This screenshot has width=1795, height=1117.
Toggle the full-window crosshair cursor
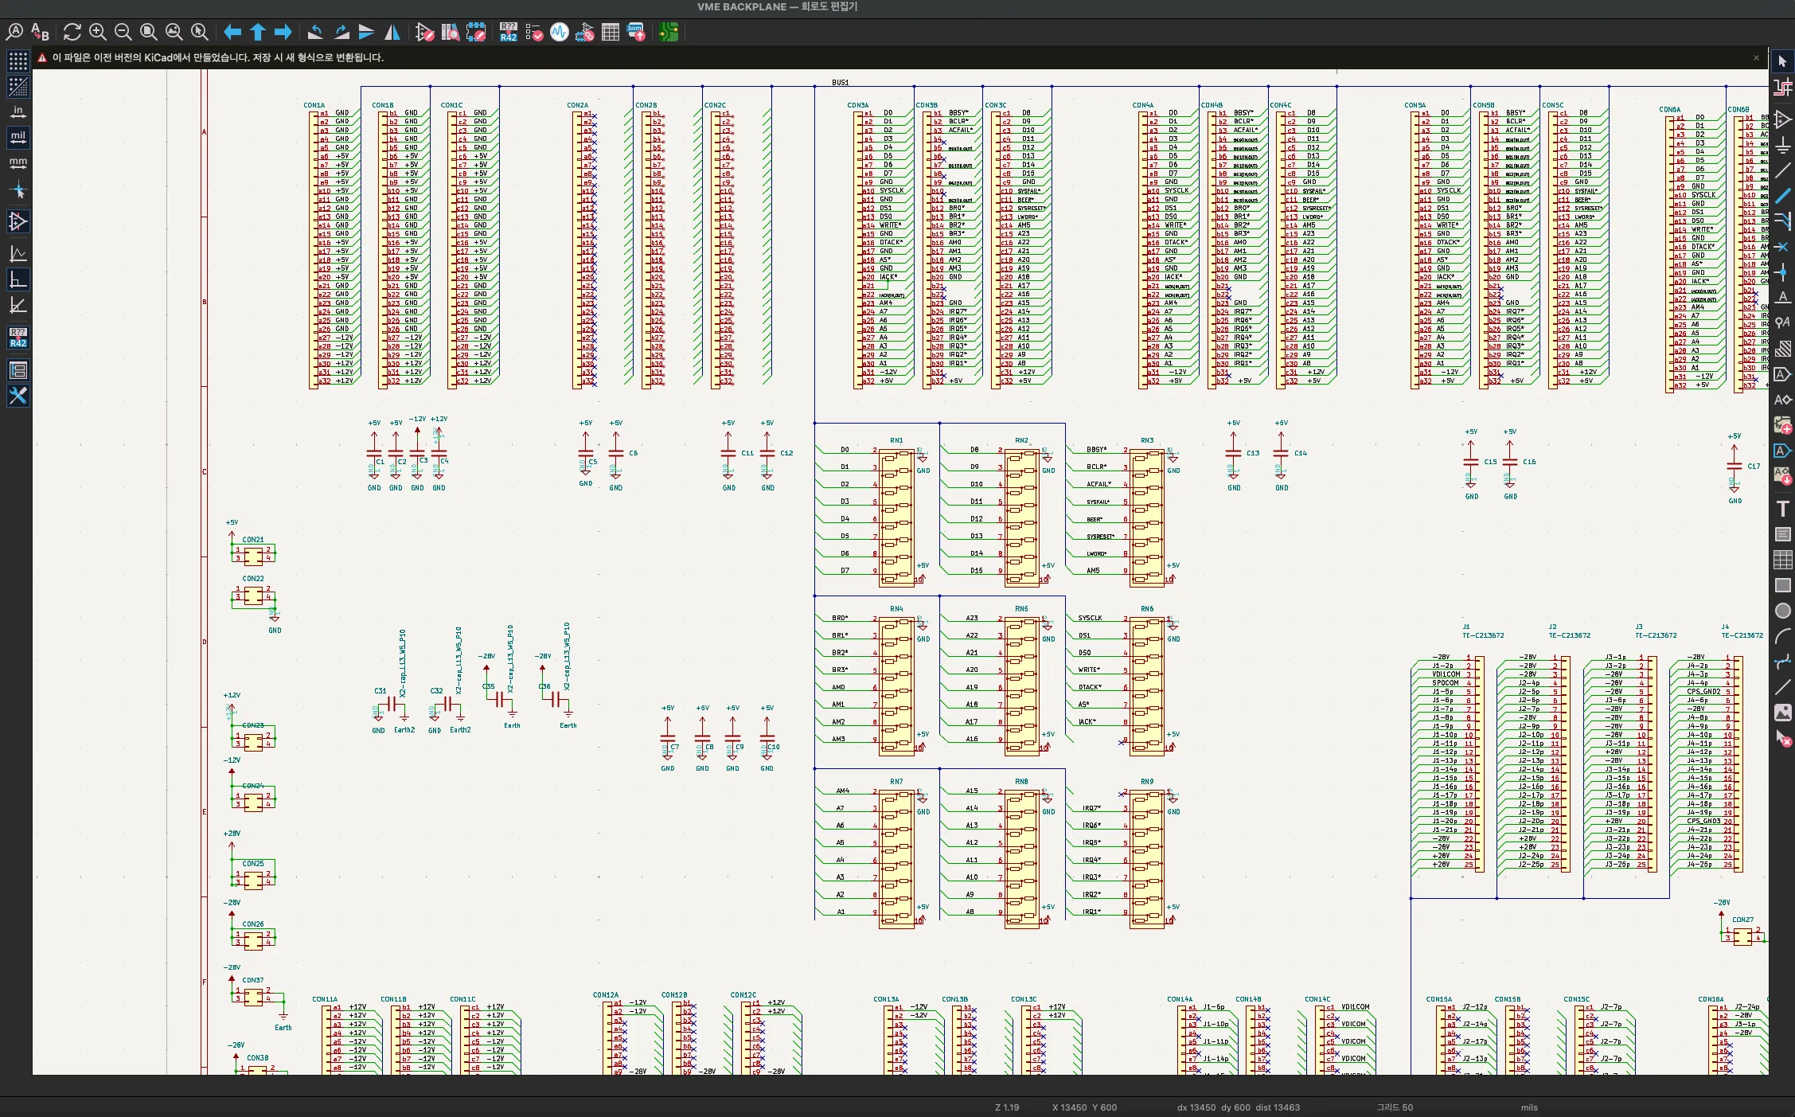[x=18, y=191]
